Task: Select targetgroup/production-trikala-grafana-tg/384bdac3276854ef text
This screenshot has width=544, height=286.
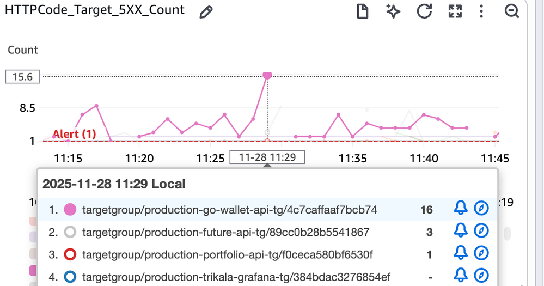Action: pos(236,277)
